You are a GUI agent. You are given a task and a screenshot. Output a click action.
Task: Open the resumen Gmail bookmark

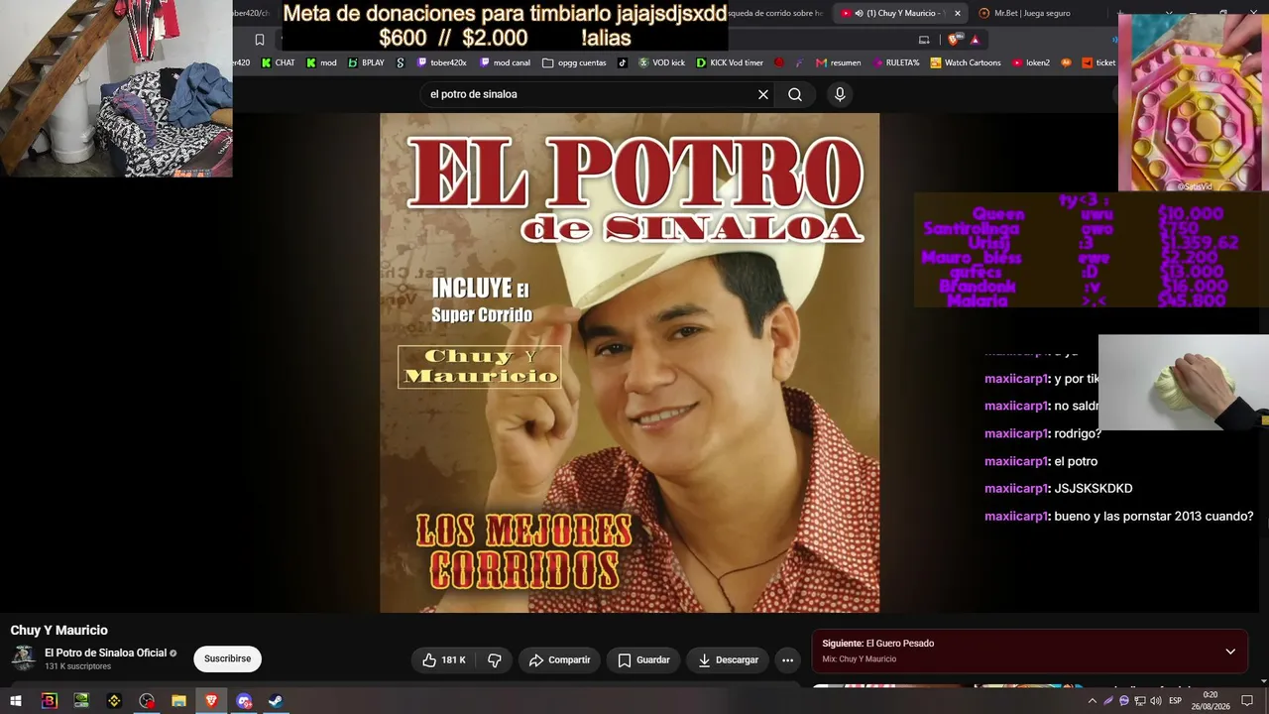(838, 62)
